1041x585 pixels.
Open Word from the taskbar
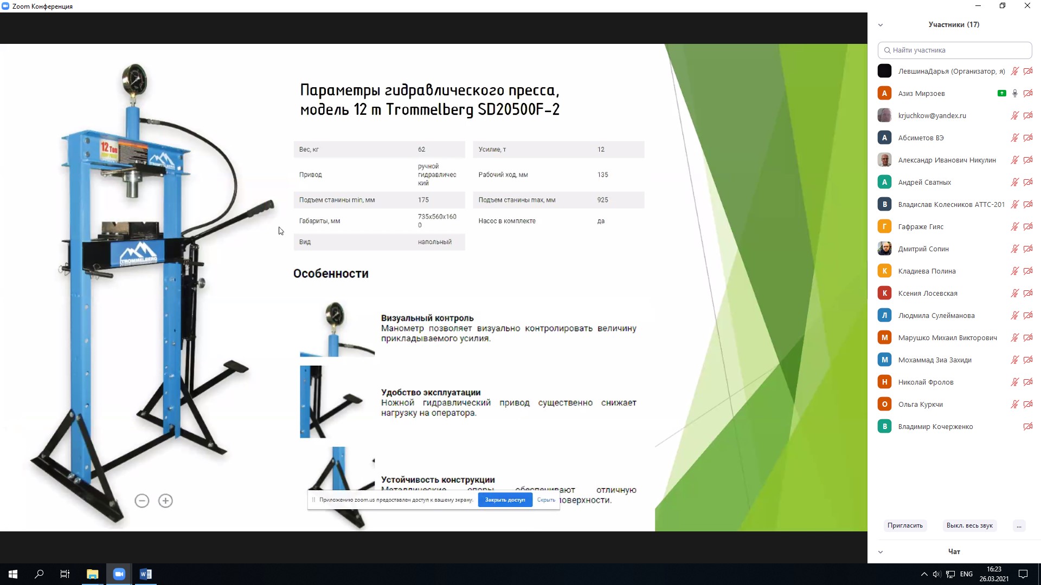pyautogui.click(x=145, y=574)
